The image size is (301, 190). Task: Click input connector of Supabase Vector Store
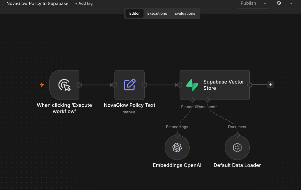click(180, 85)
